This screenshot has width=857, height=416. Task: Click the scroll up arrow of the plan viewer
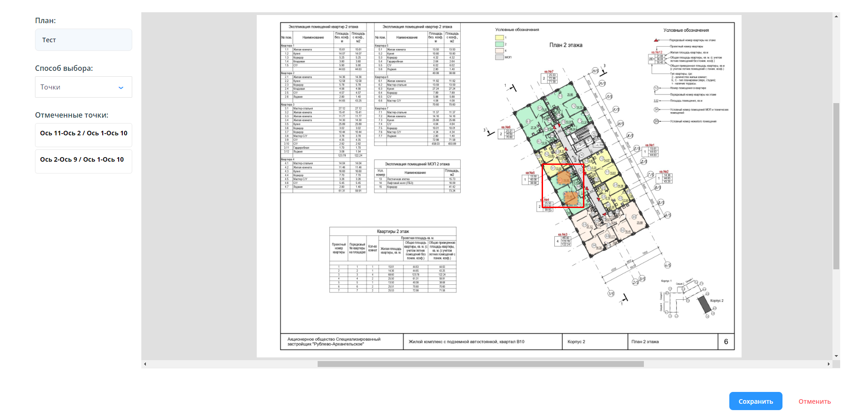[x=836, y=16]
